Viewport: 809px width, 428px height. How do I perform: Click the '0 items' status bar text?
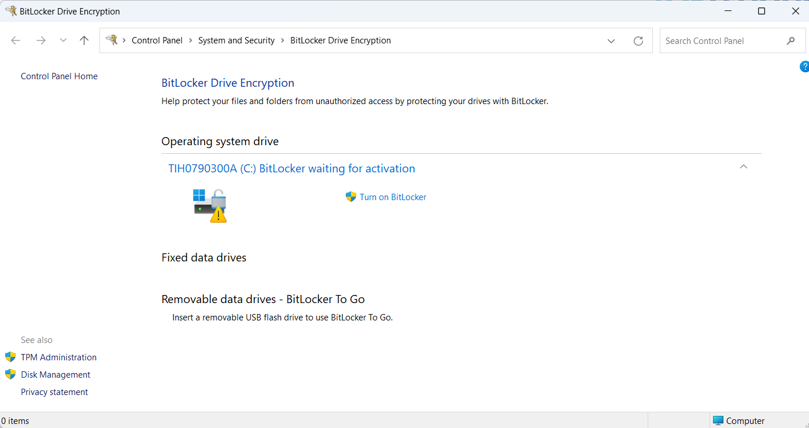15,421
